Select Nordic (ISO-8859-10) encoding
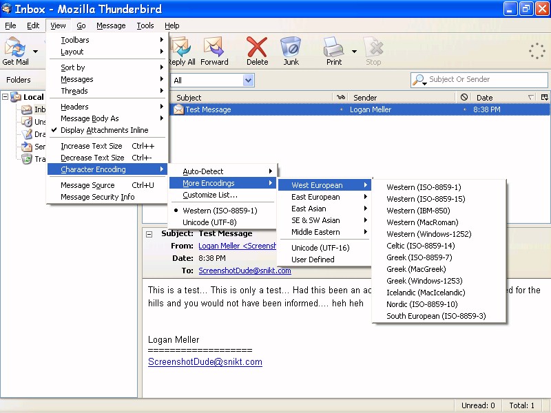Viewport: 551px width, 413px height. tap(439, 304)
